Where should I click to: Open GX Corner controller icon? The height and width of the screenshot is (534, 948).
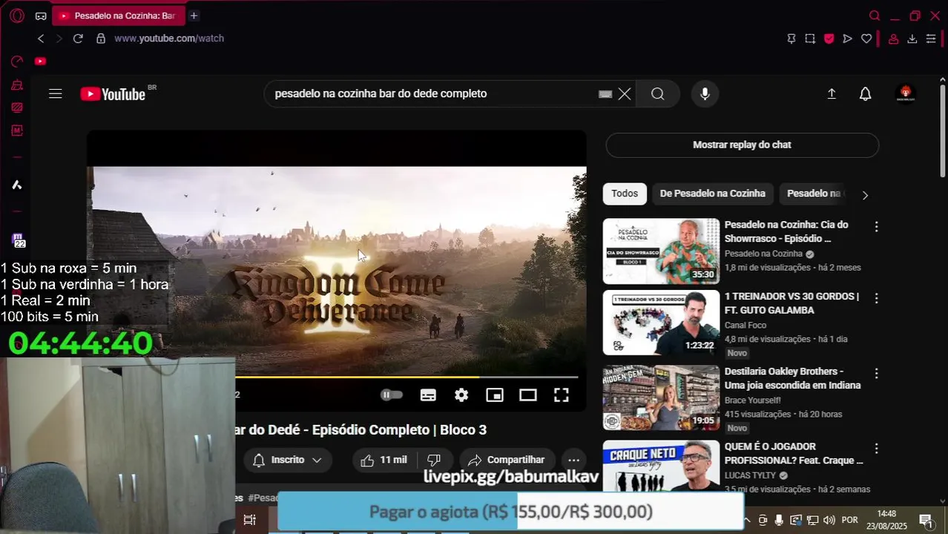41,16
